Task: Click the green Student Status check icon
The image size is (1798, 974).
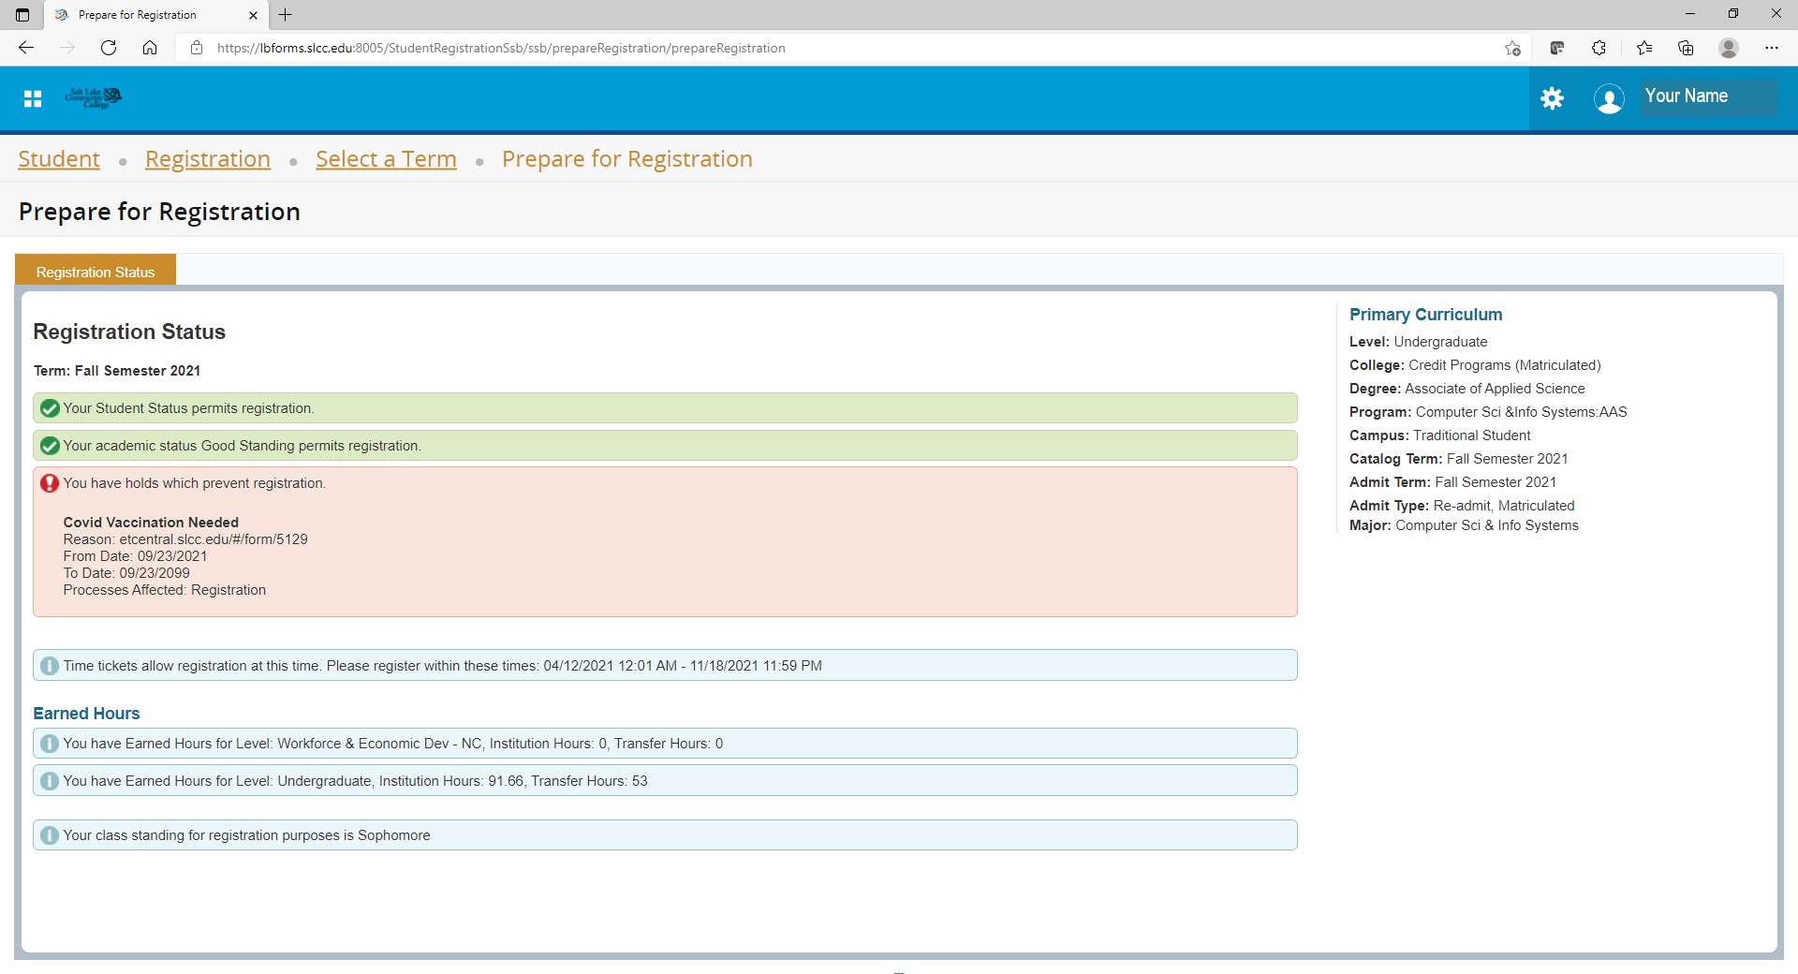Action: tap(50, 408)
